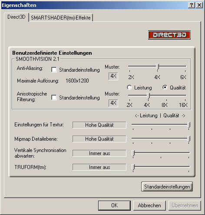Viewport: 205px width, 215px height.
Task: Close the Eigenschaften dialog
Action: pos(199,5)
